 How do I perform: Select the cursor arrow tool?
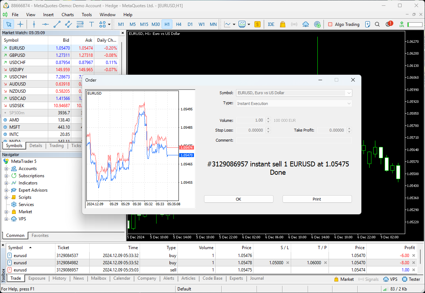[9, 24]
